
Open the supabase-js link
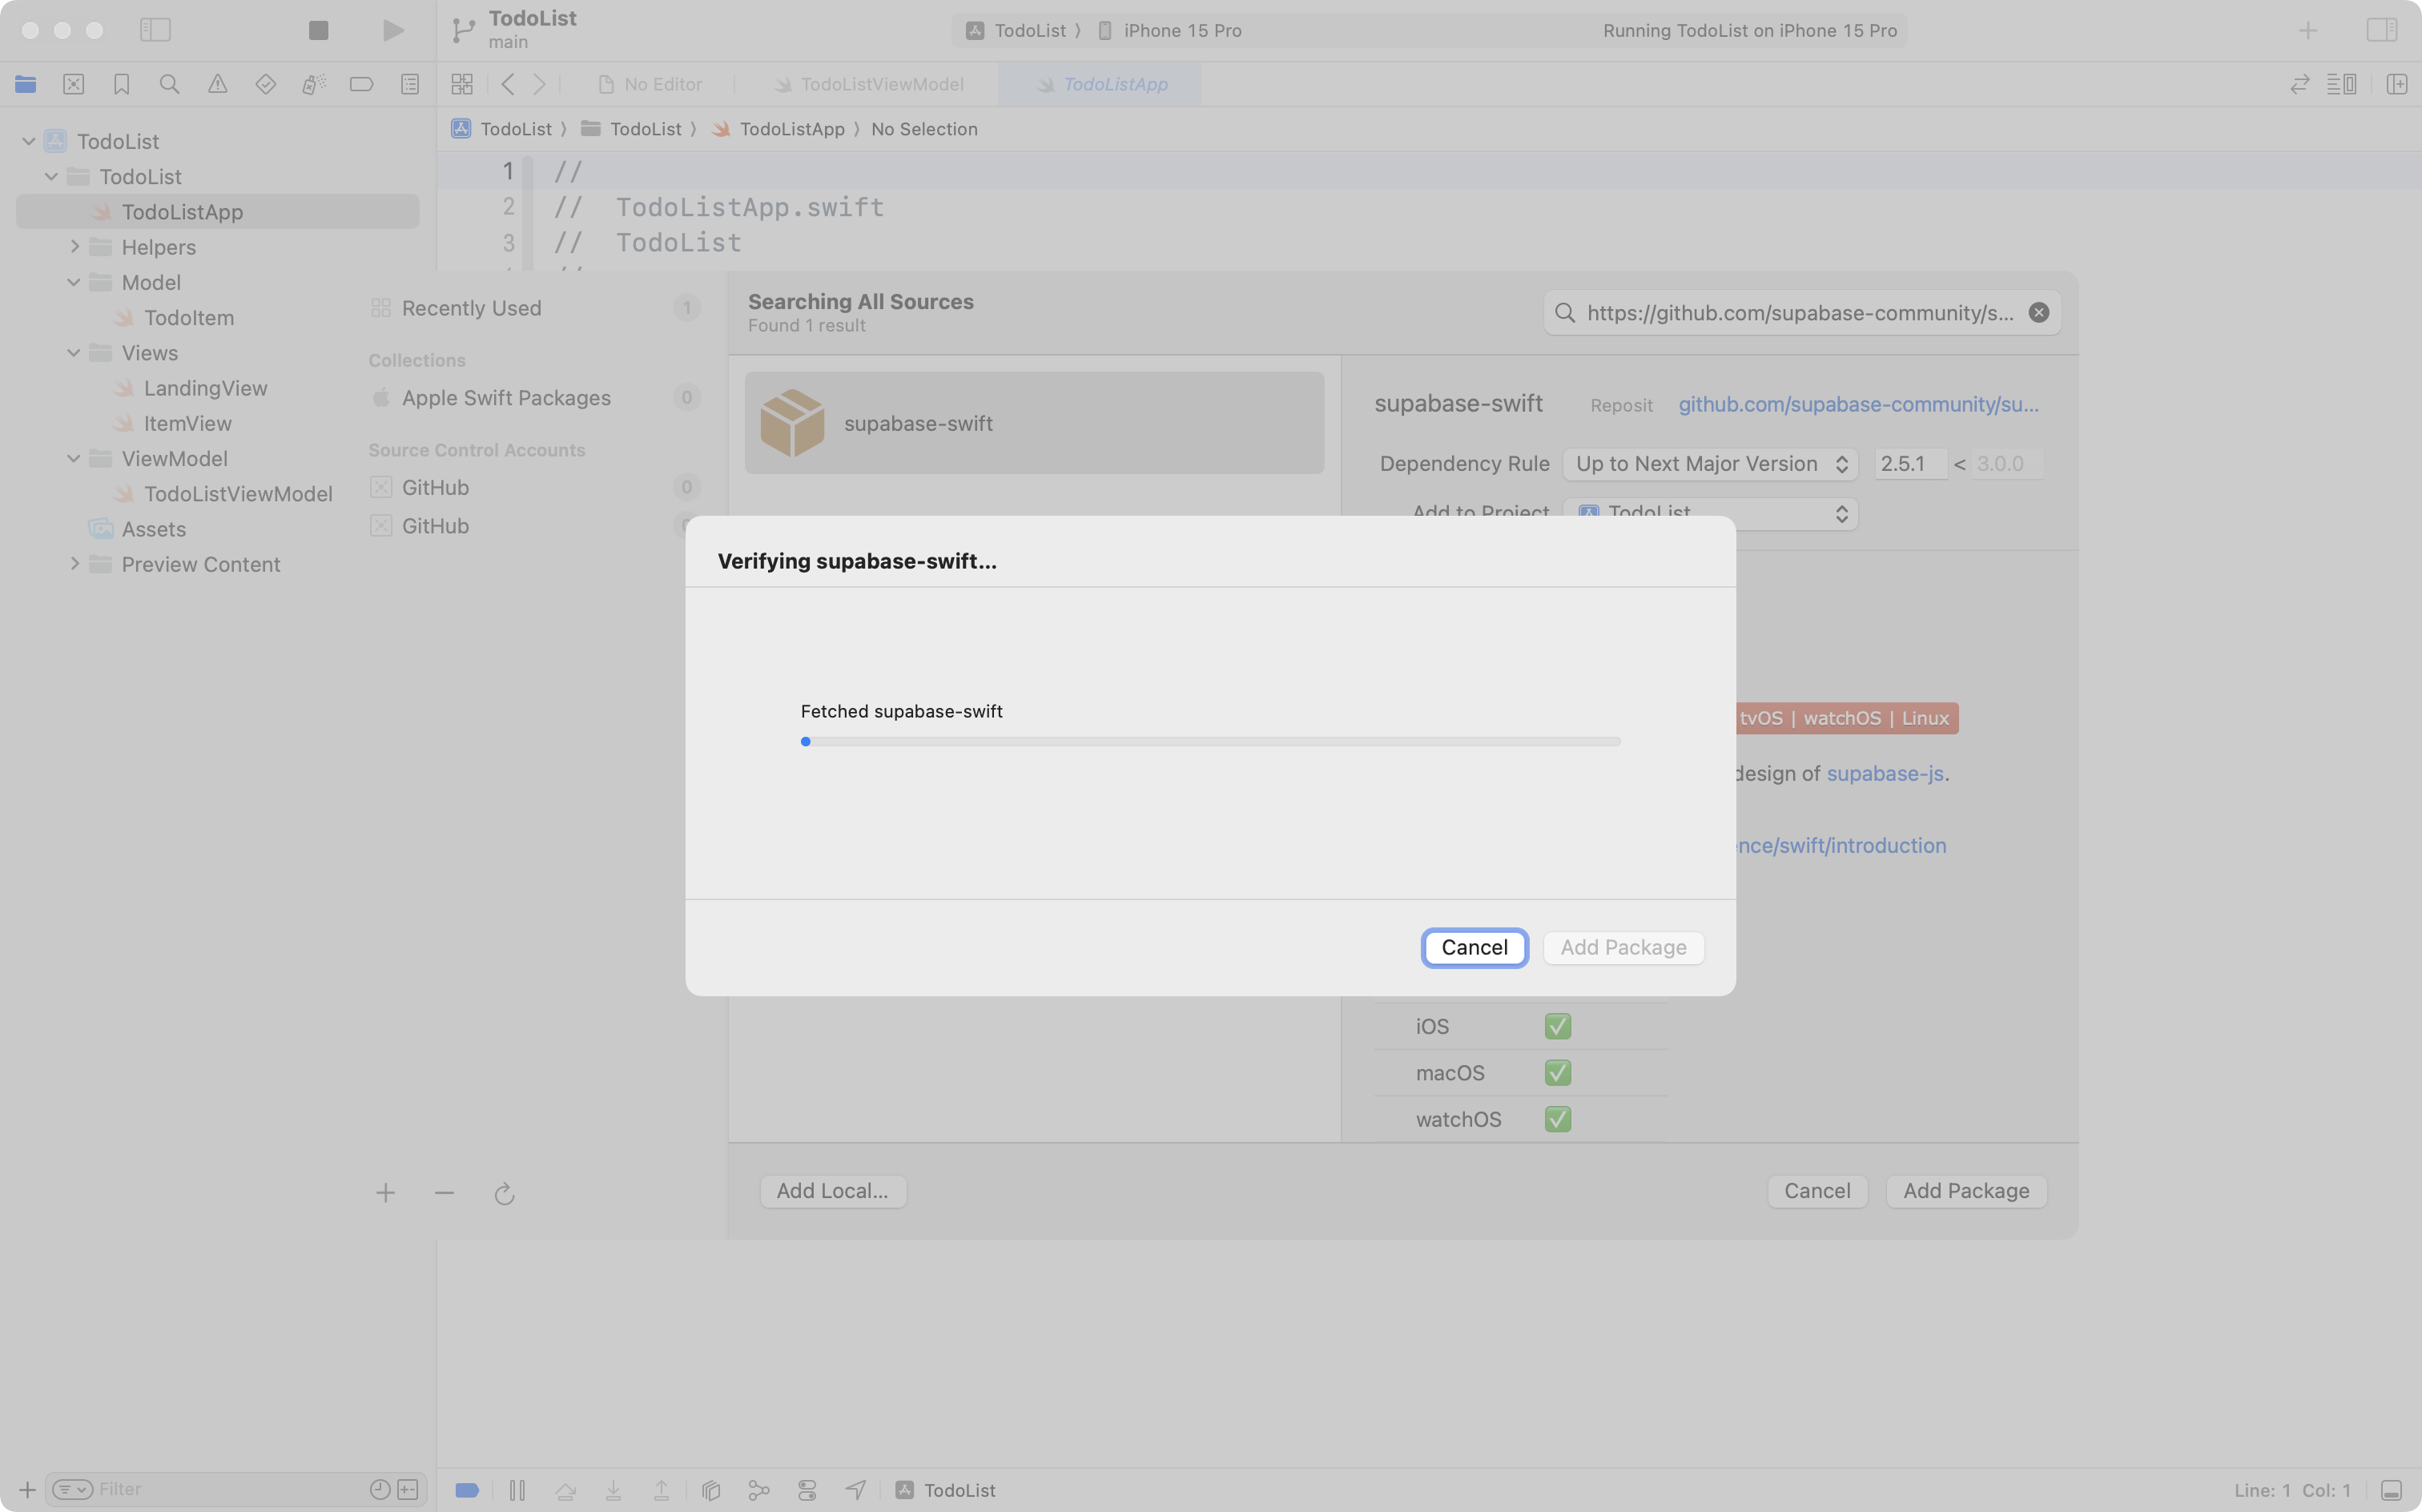(1884, 773)
